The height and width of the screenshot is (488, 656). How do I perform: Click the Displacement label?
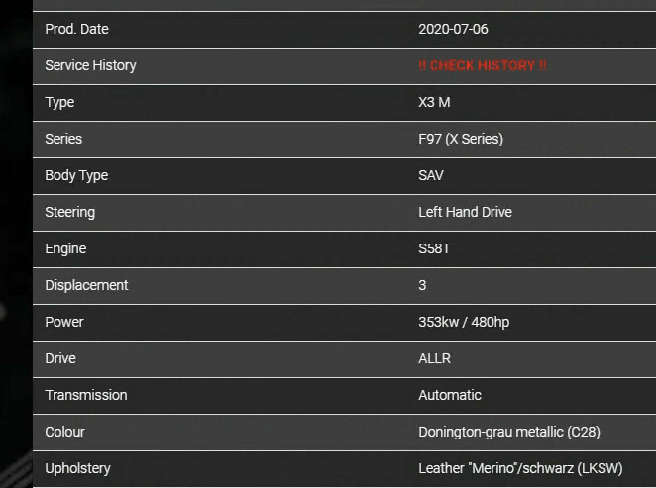coord(86,285)
